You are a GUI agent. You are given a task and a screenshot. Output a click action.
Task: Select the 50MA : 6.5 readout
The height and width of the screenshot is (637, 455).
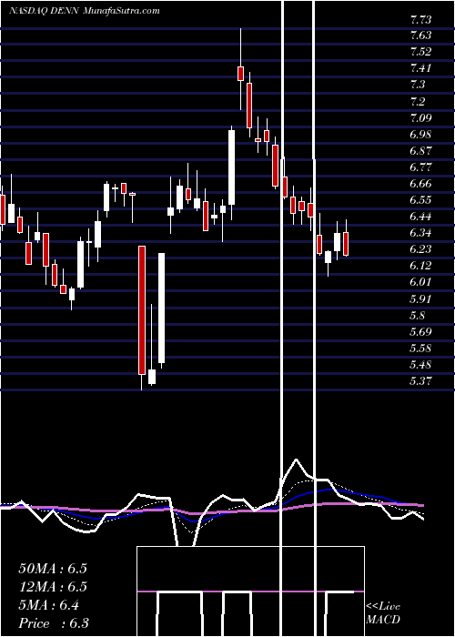click(53, 569)
